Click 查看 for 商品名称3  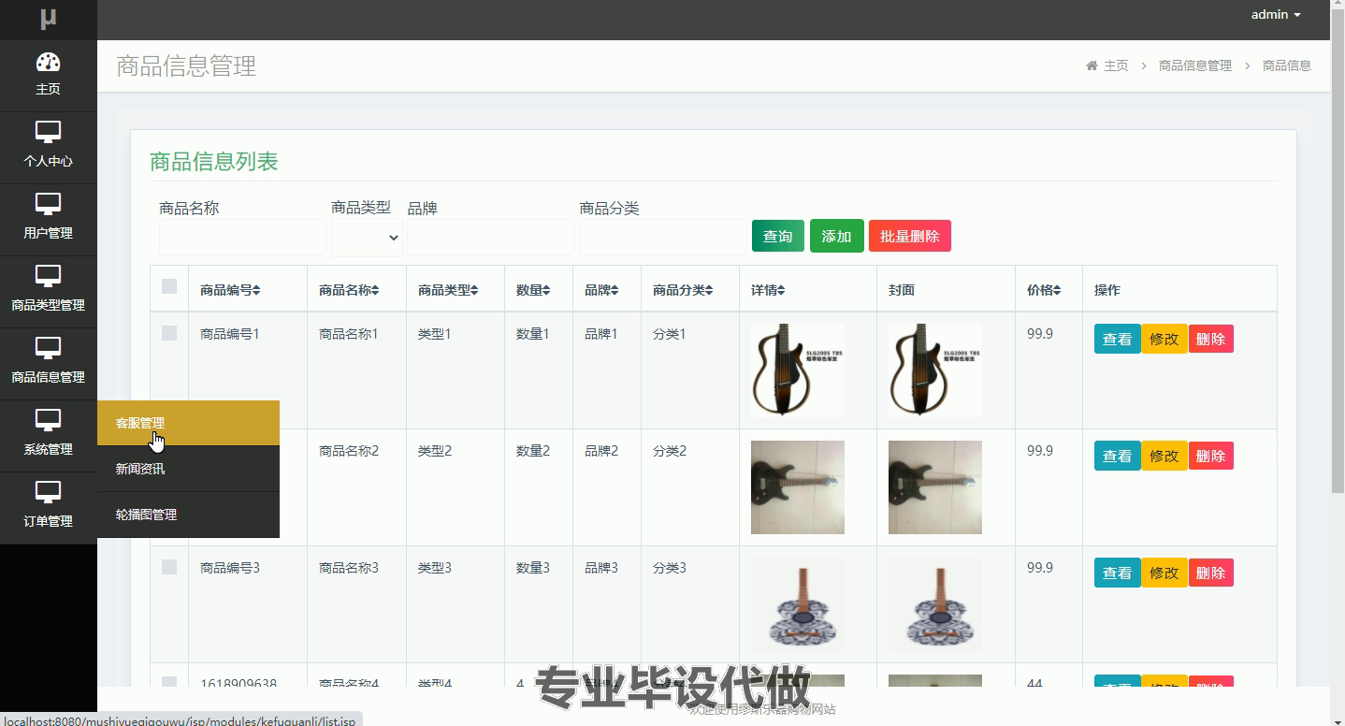click(1118, 573)
